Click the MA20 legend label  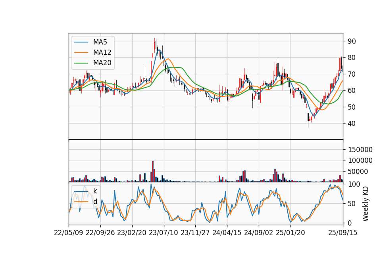click(102, 63)
